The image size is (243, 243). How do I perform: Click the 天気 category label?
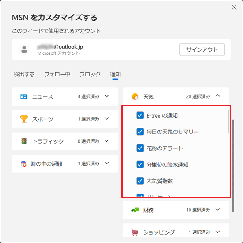148,97
